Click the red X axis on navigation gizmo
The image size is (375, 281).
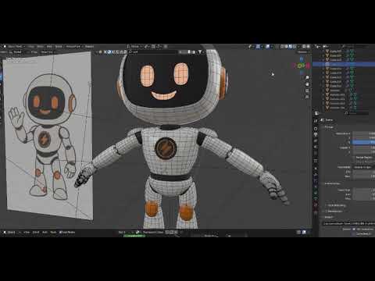[x=308, y=66]
